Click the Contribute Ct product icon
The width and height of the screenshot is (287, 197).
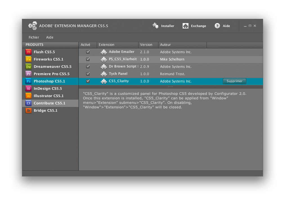pos(28,103)
